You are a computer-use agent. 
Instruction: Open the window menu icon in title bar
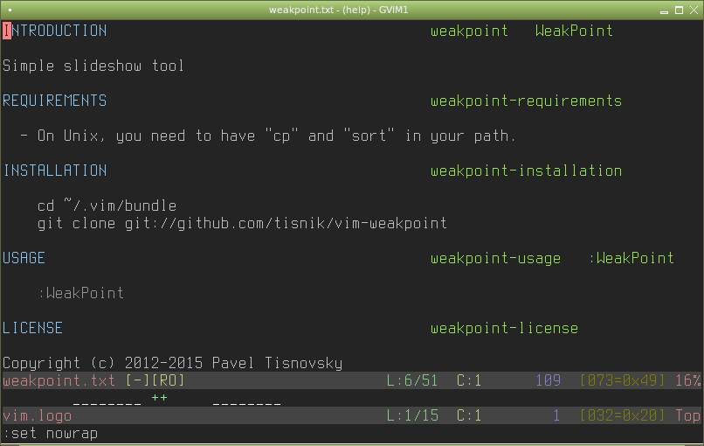point(10,9)
